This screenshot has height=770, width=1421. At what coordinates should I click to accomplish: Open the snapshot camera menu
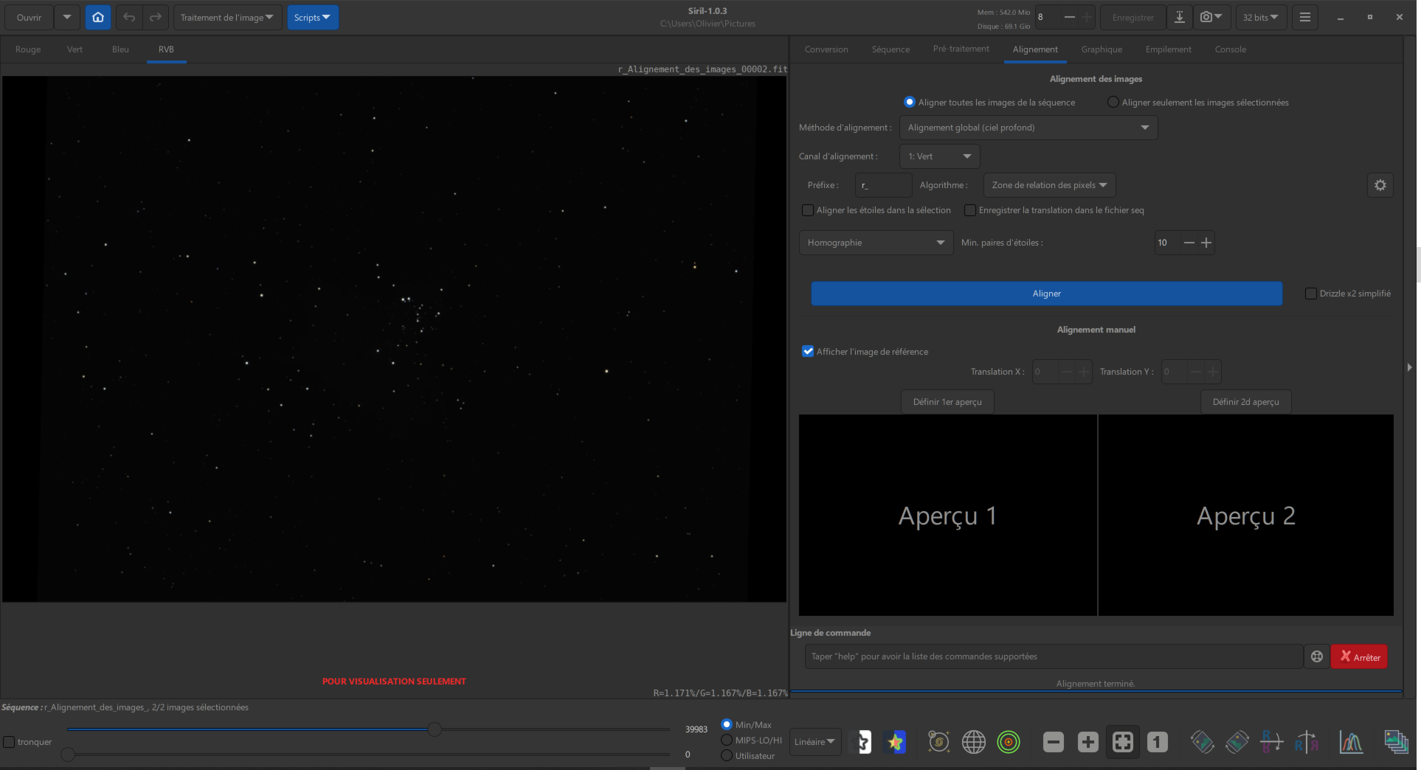point(1211,17)
